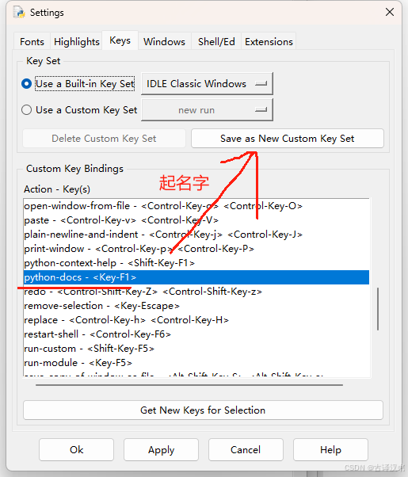The height and width of the screenshot is (477, 408).
Task: Confirm with the Ok button
Action: pos(76,449)
